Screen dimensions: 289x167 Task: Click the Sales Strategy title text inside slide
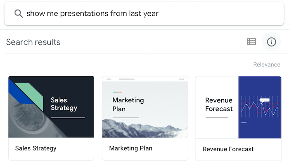[64, 104]
